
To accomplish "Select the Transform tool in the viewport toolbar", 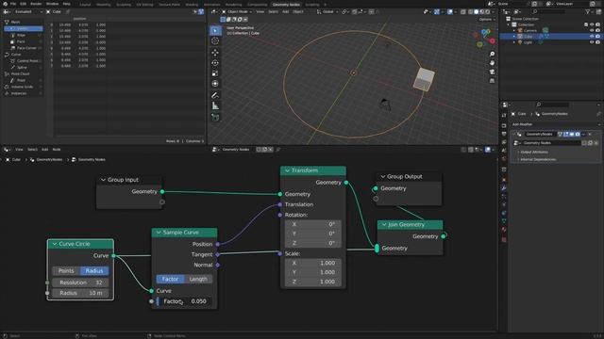I will (x=215, y=84).
